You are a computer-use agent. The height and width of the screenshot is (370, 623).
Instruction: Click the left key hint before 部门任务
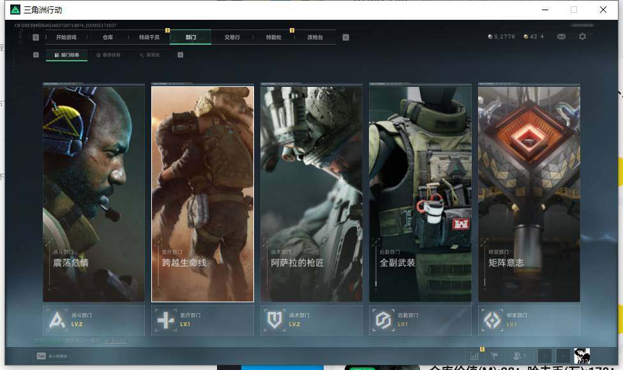(36, 55)
